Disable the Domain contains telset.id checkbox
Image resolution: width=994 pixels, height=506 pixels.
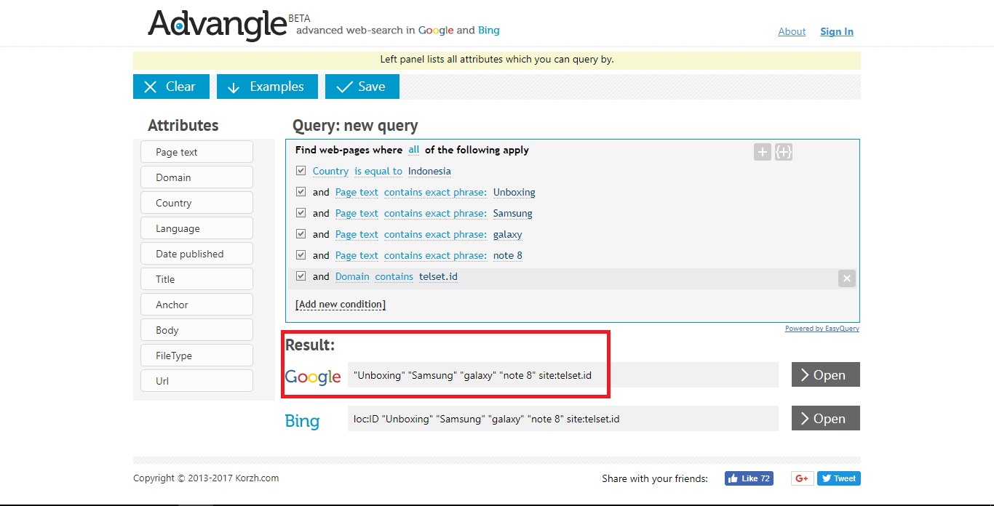click(x=301, y=276)
